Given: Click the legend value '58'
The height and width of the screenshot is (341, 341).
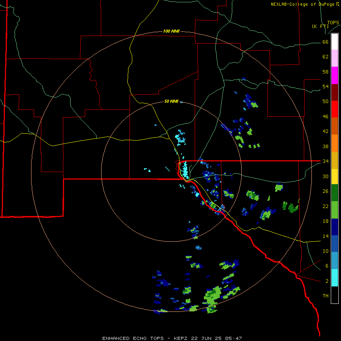Looking at the screenshot, I should [325, 72].
